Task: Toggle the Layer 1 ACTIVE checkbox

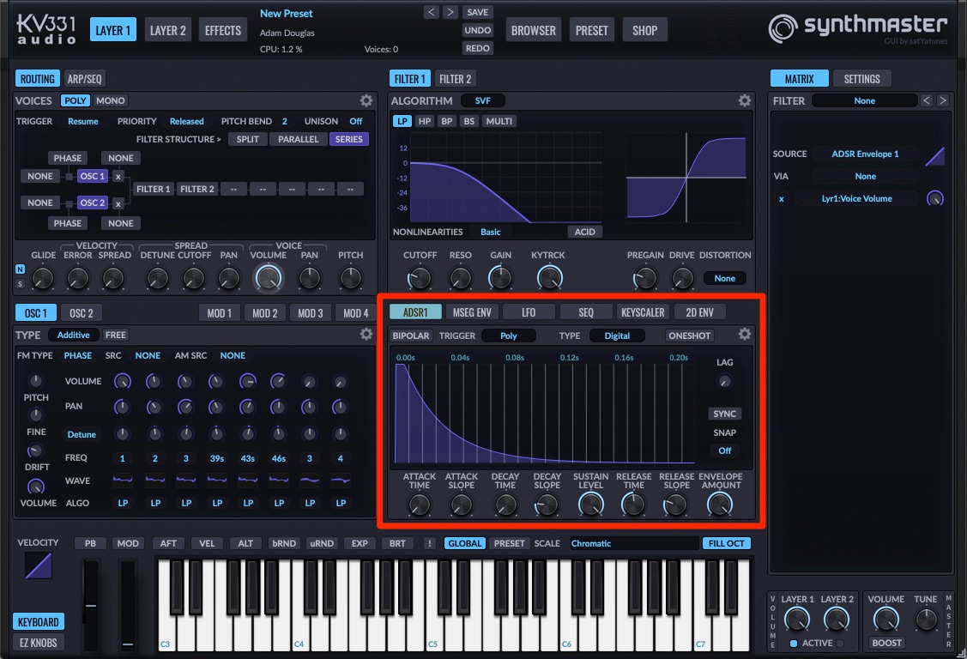Action: click(x=794, y=643)
